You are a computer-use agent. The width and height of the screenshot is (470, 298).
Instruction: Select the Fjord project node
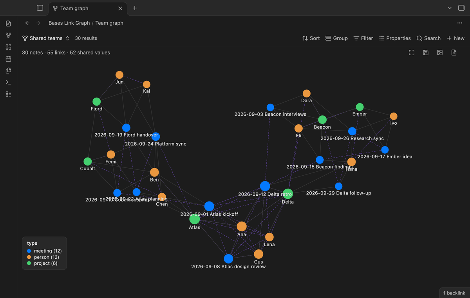[96, 102]
